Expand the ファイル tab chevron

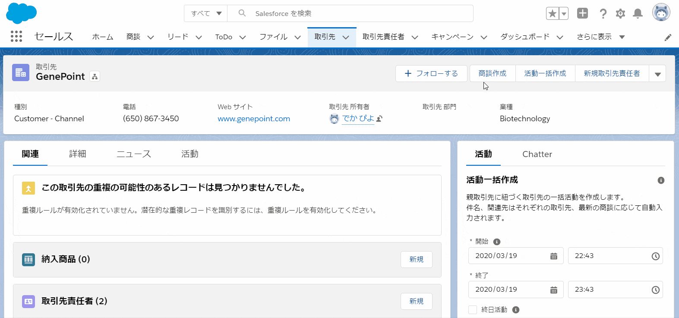click(297, 37)
